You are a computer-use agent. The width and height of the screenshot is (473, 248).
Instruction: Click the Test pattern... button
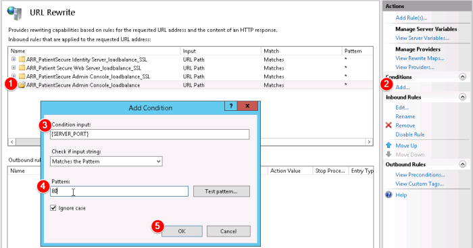pyautogui.click(x=222, y=191)
